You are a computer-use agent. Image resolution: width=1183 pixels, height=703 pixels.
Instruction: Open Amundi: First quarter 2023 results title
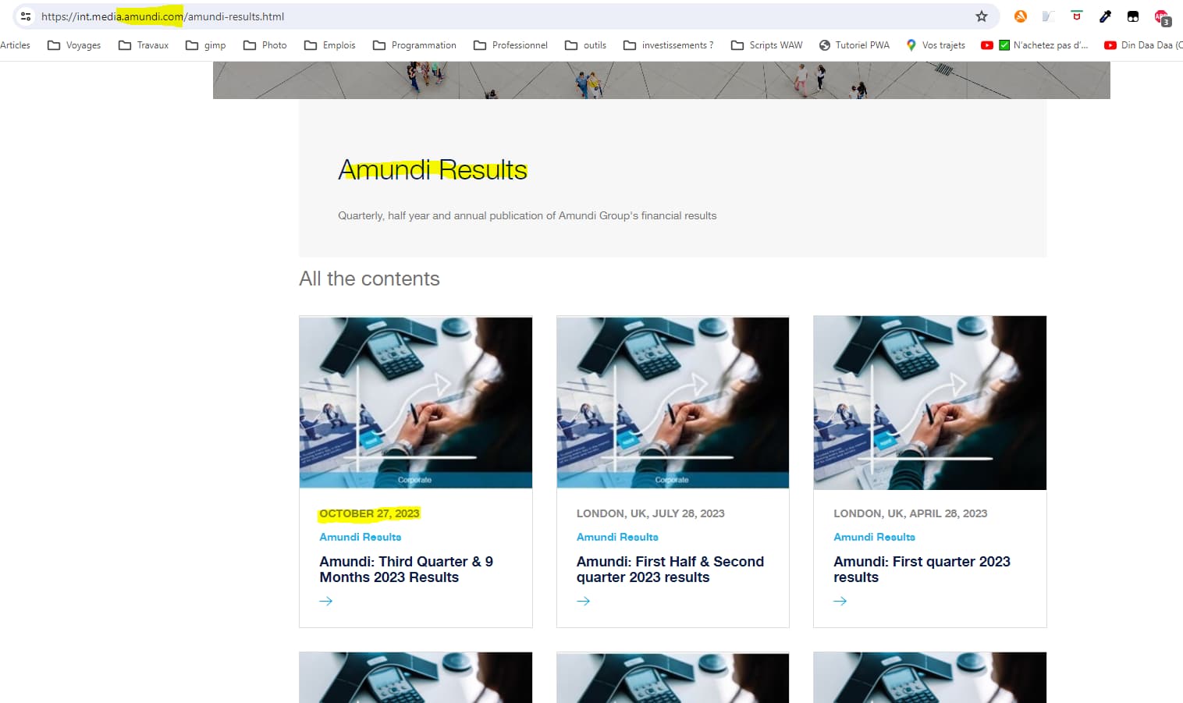[x=922, y=570]
